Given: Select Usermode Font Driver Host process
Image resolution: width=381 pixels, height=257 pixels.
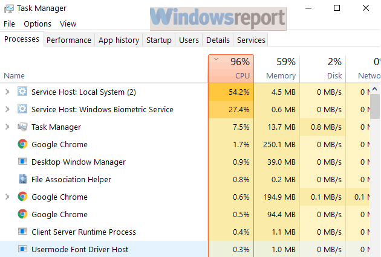Looking at the screenshot, I should tap(80, 250).
